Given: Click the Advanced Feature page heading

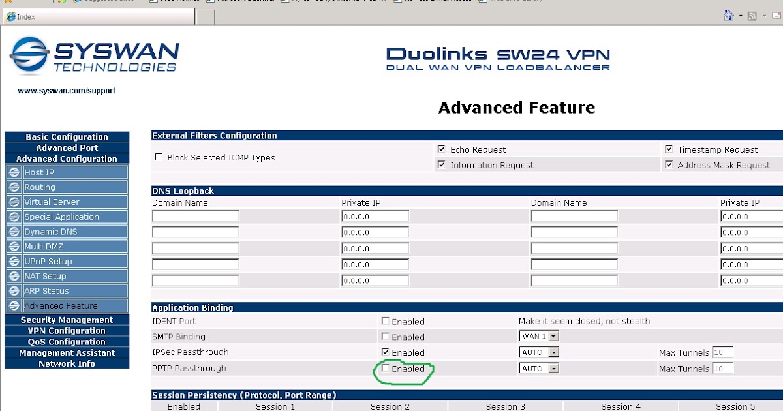Looking at the screenshot, I should pyautogui.click(x=517, y=108).
